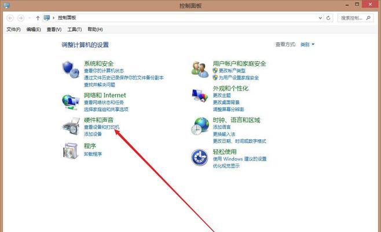
Task: Open the 文件(F) menu
Action: coord(14,30)
